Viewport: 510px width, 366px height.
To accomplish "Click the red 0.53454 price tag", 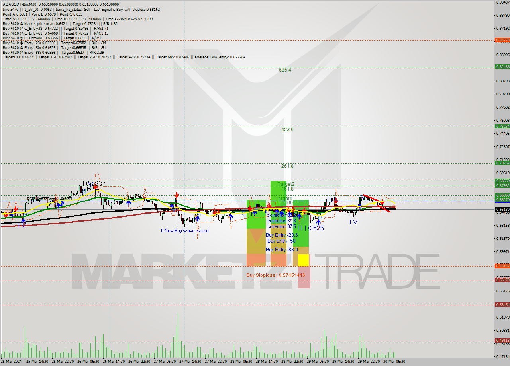I will pos(502,304).
